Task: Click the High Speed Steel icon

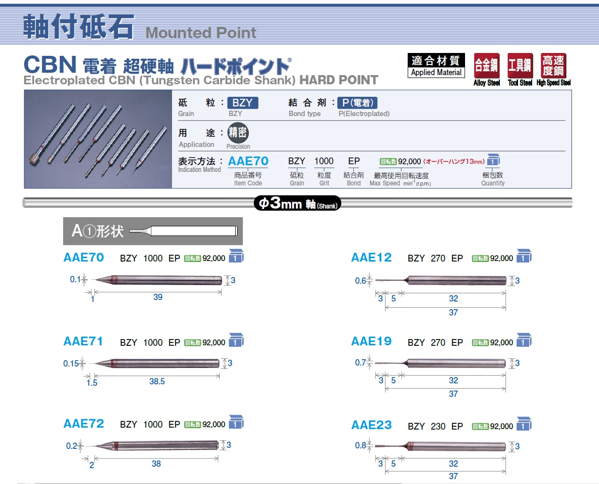Action: (553, 66)
